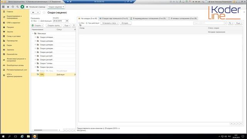Viewport: 247px width, 139px height.
Task: Open Регламентированный учет section
Action: (17, 70)
